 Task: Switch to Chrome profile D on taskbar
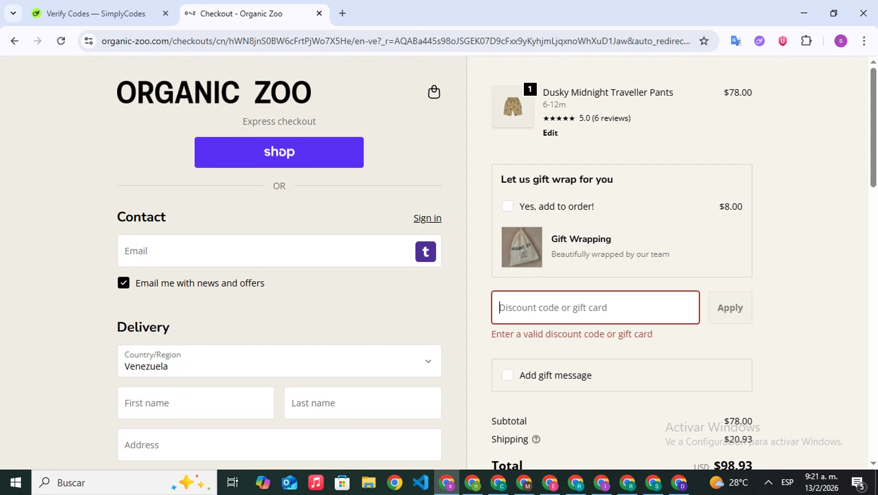point(679,483)
